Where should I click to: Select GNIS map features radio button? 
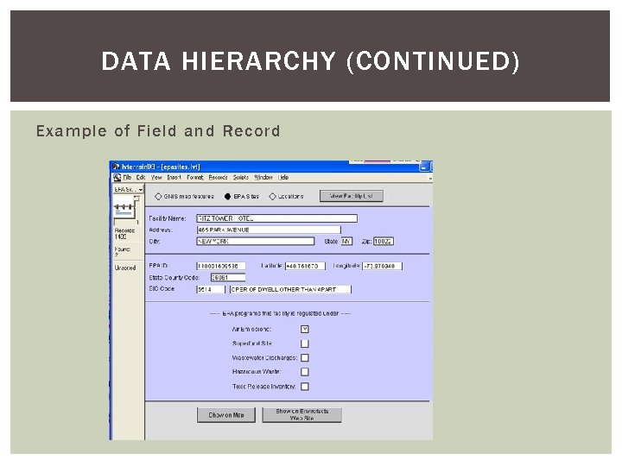pyautogui.click(x=158, y=196)
